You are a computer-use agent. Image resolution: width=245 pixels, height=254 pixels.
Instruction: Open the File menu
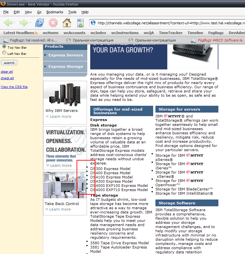coord(6,12)
